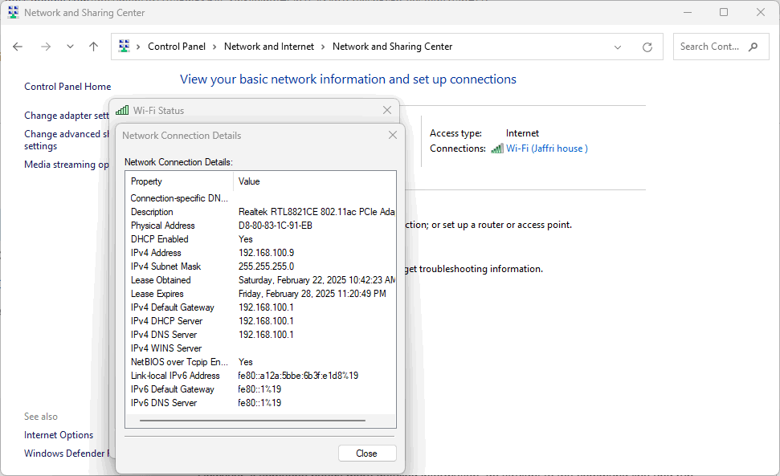Open the recent locations dropdown chevron

click(x=70, y=47)
